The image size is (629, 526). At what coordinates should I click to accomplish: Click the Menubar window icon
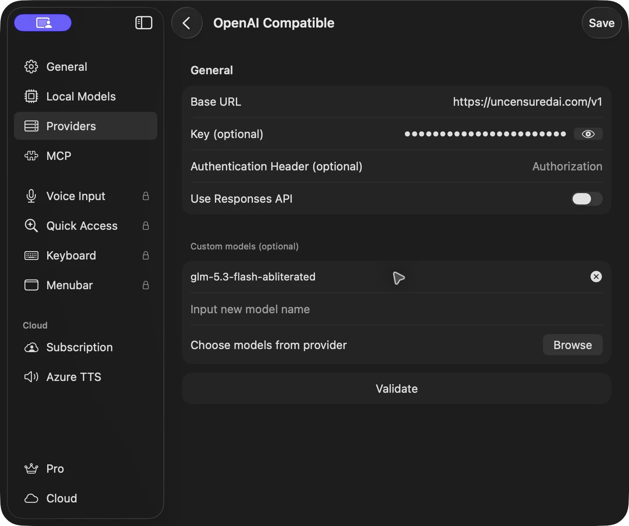click(31, 285)
